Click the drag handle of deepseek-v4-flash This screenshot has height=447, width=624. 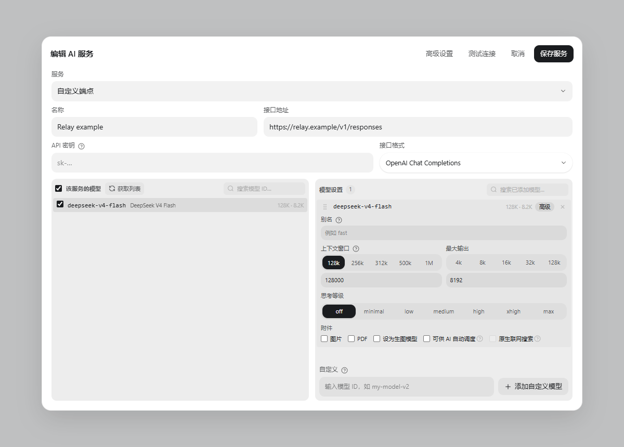[x=325, y=207]
